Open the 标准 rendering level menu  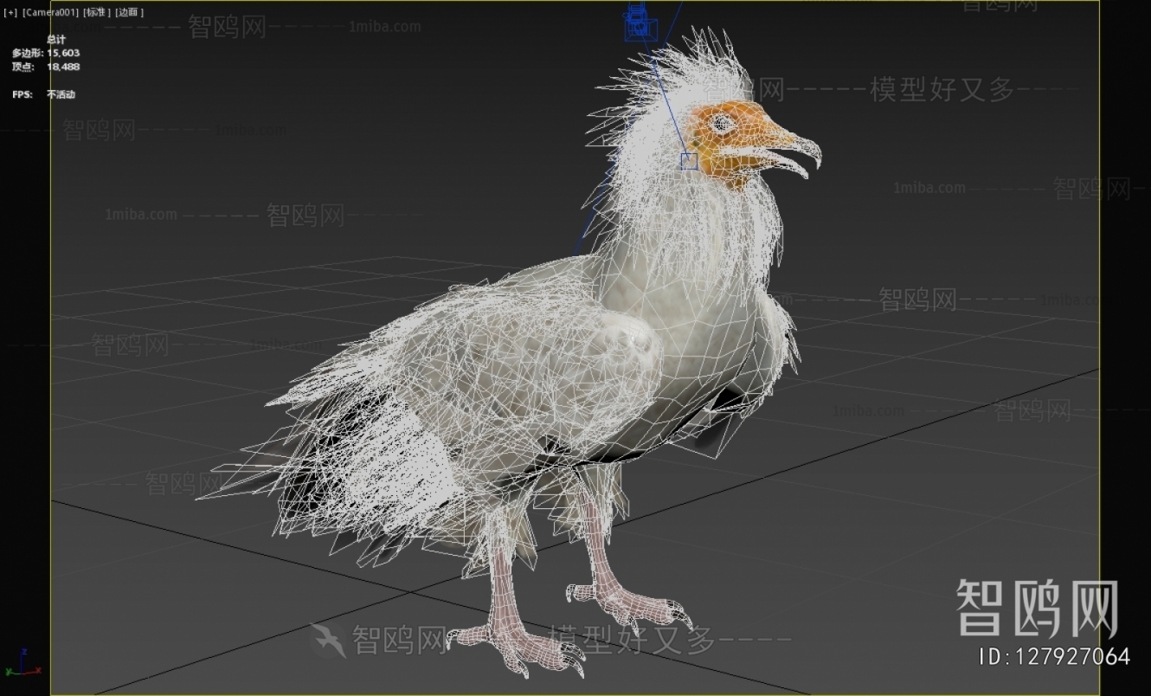98,12
